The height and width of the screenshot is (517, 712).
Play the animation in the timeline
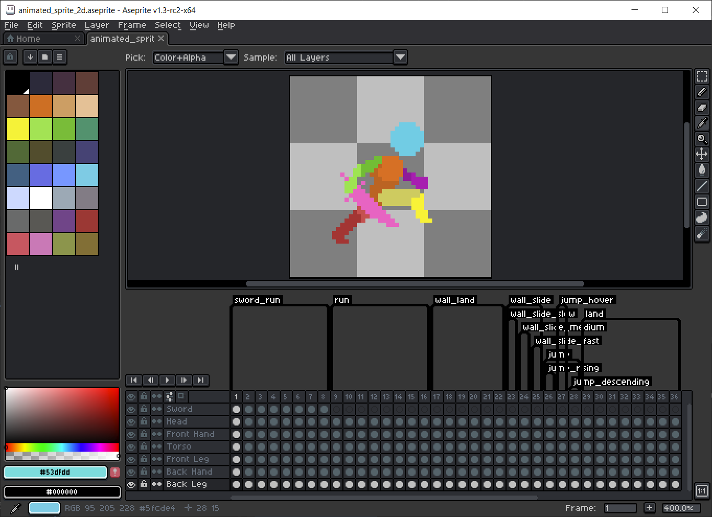(167, 380)
